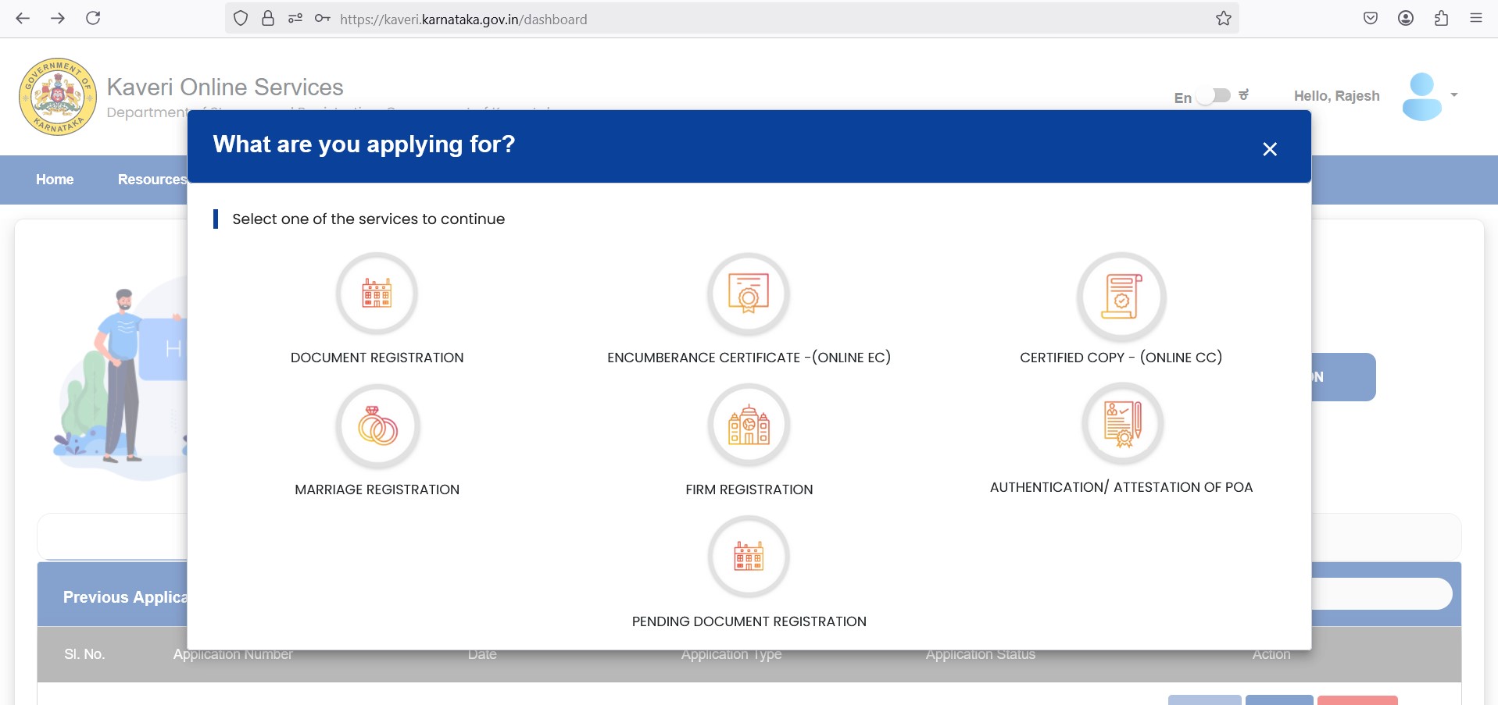1498x705 pixels.
Task: Select the Encumbrance Certificate (Online EC) icon
Action: (x=749, y=294)
